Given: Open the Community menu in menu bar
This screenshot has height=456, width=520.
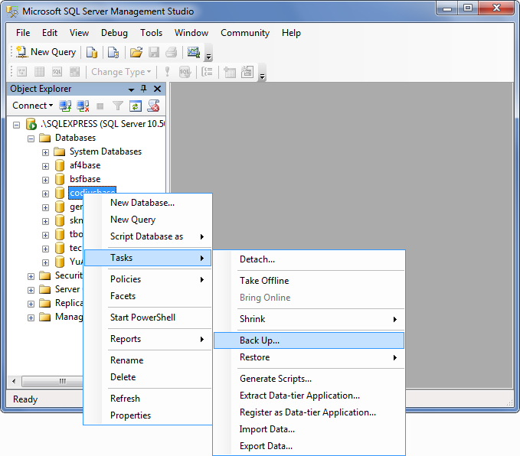Looking at the screenshot, I should [245, 33].
